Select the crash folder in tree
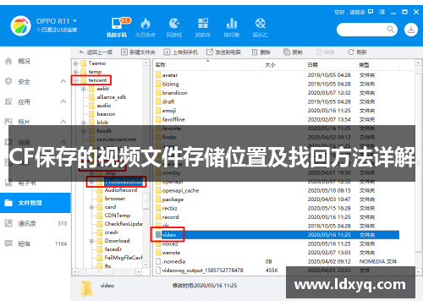This screenshot has height=306, width=423. click(111, 232)
